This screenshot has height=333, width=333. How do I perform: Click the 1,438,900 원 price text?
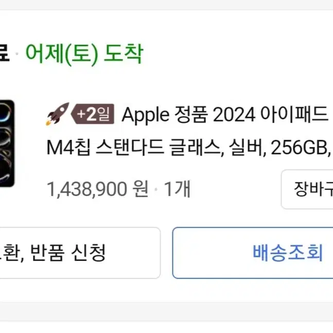point(97,189)
